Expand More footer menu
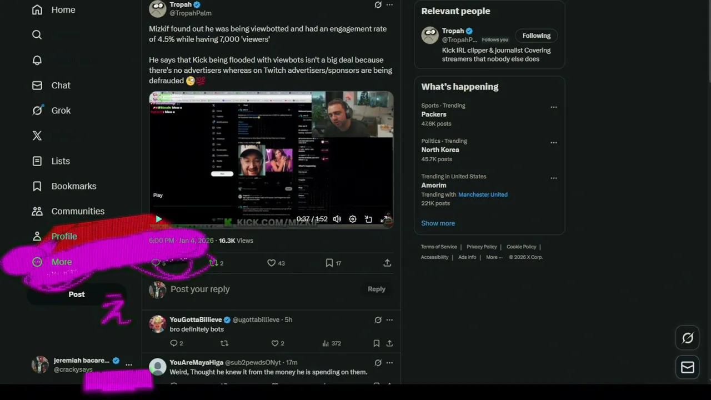This screenshot has height=400, width=711. pos(494,257)
